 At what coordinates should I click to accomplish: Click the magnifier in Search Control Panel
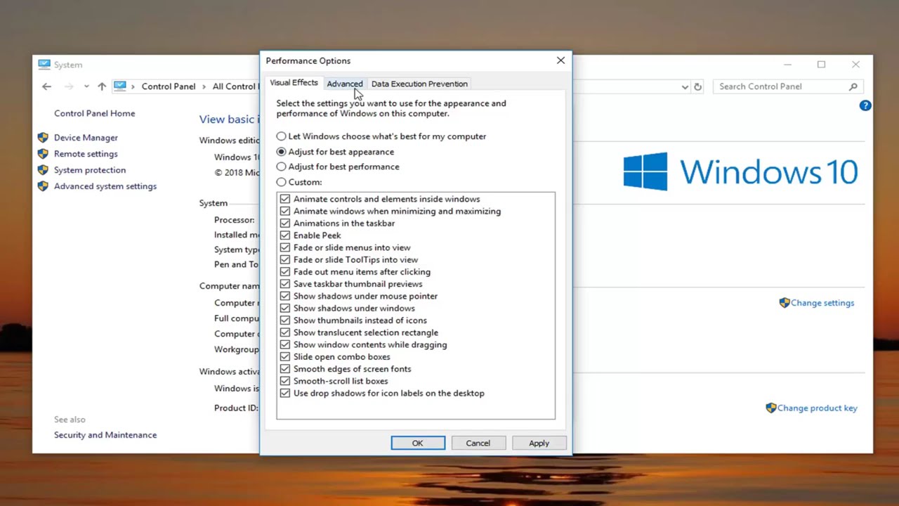[853, 86]
